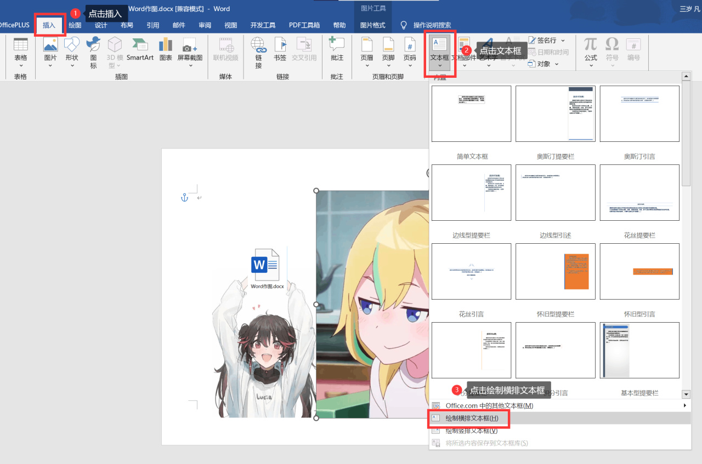Insert a comment with the 批注 button

(337, 49)
